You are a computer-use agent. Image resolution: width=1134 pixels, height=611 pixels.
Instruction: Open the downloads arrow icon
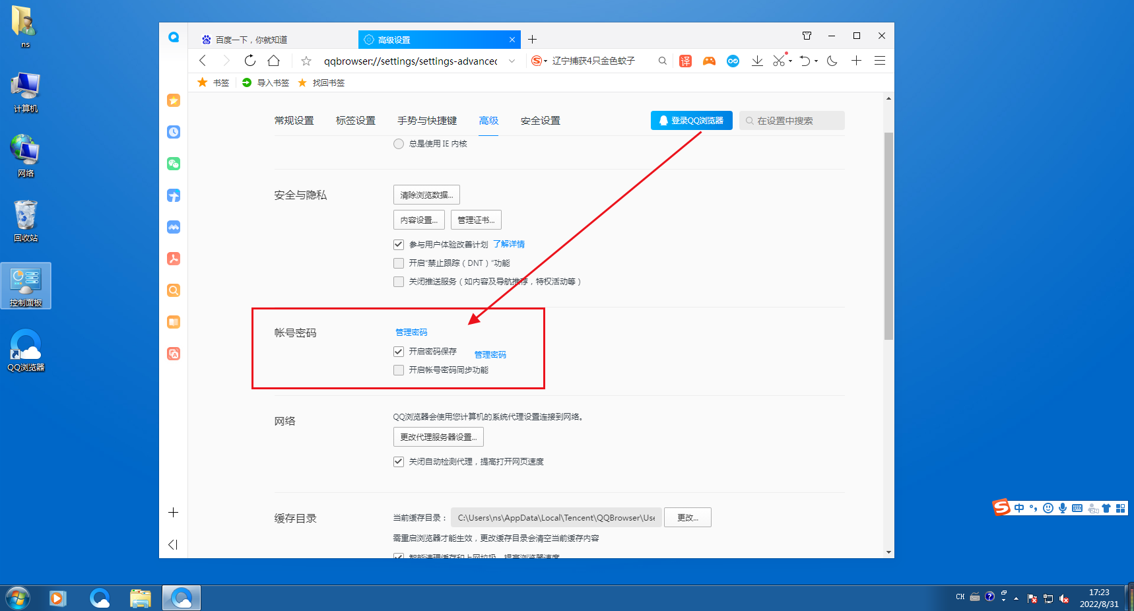point(757,61)
